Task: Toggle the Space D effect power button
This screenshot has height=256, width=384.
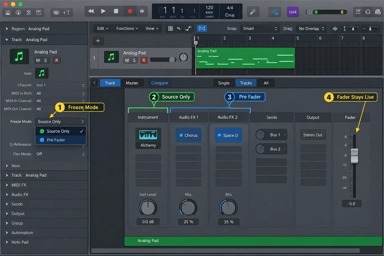Action: [219, 135]
